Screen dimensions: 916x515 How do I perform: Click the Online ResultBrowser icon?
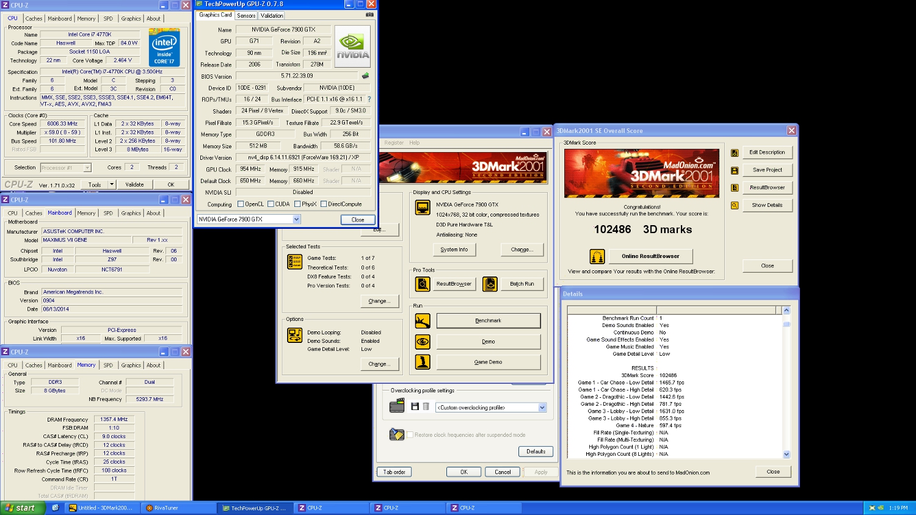[x=597, y=256]
